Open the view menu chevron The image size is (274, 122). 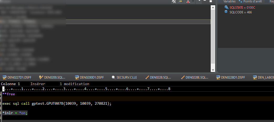pos(199,1)
